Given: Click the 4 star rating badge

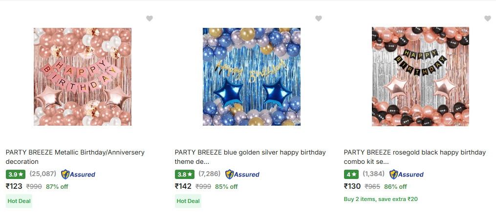Looking at the screenshot, I should click(351, 174).
